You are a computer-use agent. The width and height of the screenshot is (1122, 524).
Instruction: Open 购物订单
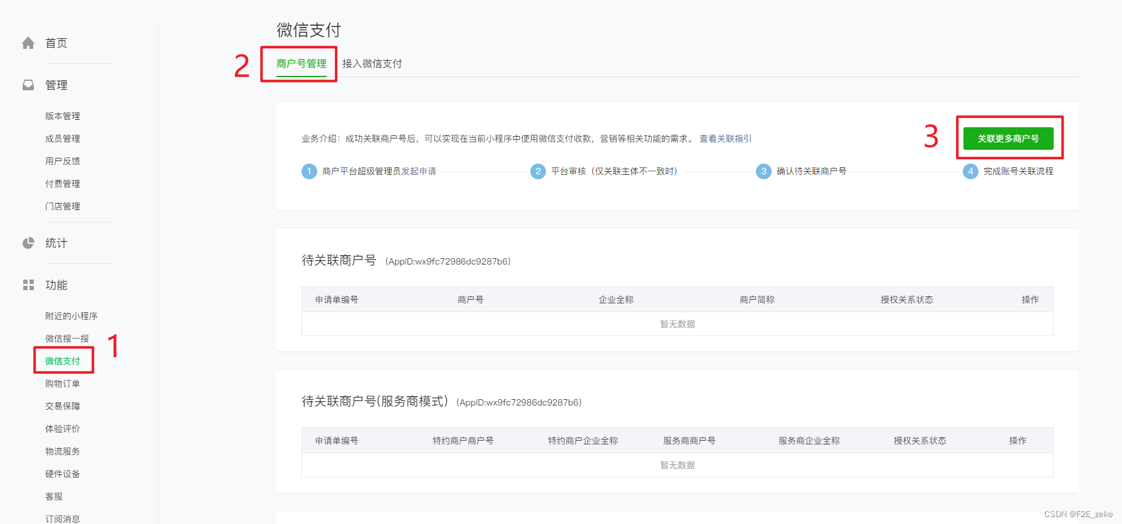[x=63, y=384]
